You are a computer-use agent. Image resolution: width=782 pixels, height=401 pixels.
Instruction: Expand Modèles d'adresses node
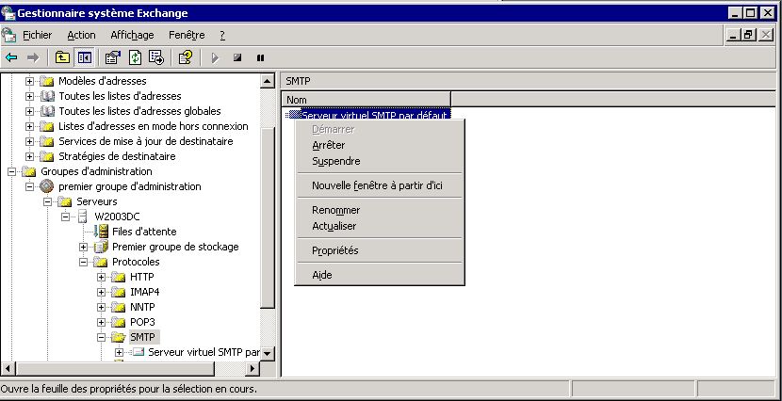tap(29, 81)
